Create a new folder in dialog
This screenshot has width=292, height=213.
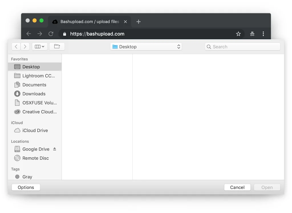(x=57, y=47)
